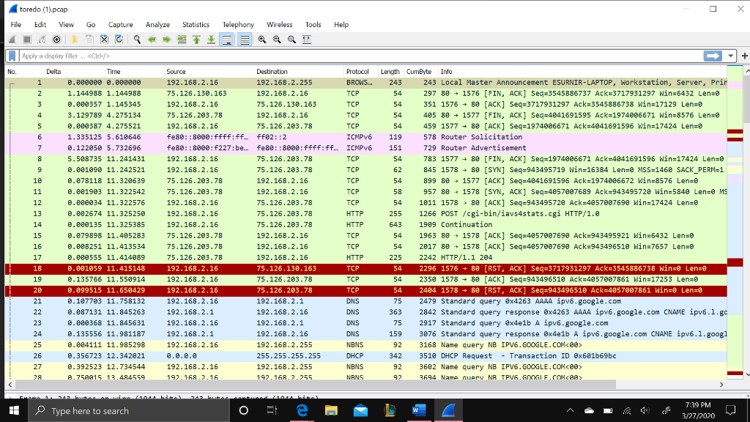Add a new filter button with the plus
The image size is (750, 422).
point(744,55)
